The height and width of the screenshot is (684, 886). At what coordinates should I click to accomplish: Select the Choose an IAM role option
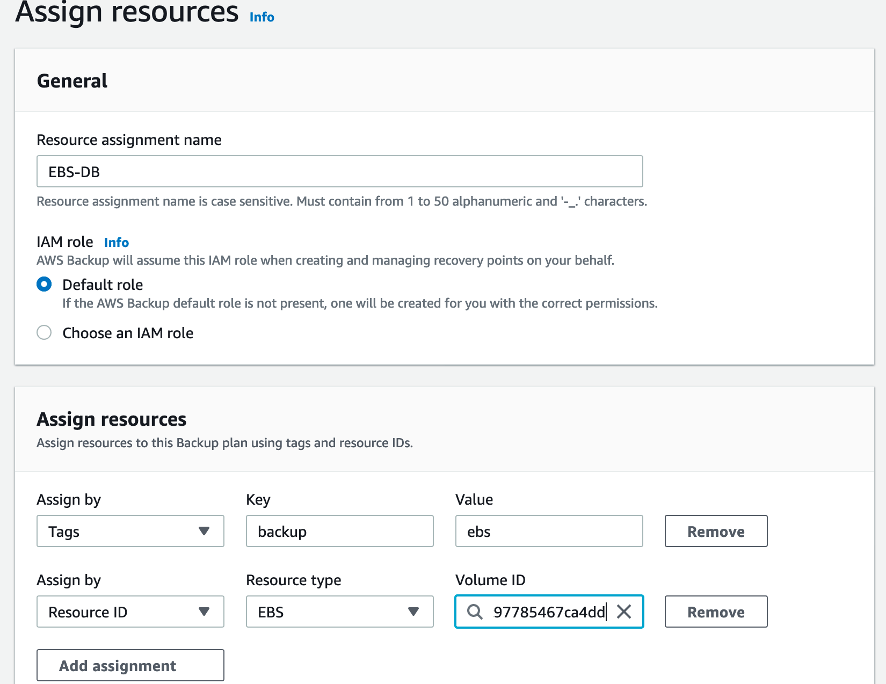tap(44, 333)
